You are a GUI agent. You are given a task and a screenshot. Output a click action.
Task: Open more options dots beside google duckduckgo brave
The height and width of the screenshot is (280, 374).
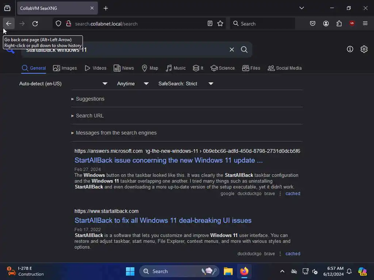pyautogui.click(x=280, y=194)
